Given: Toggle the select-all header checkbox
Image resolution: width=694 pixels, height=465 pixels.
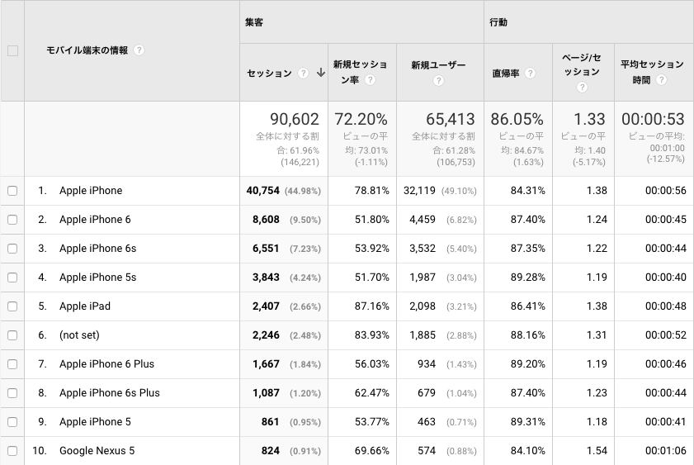Looking at the screenshot, I should [x=13, y=51].
